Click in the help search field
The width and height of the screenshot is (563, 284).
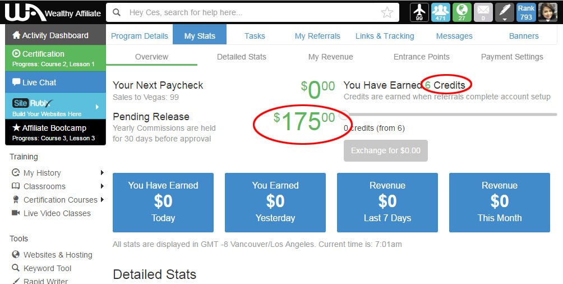click(251, 12)
